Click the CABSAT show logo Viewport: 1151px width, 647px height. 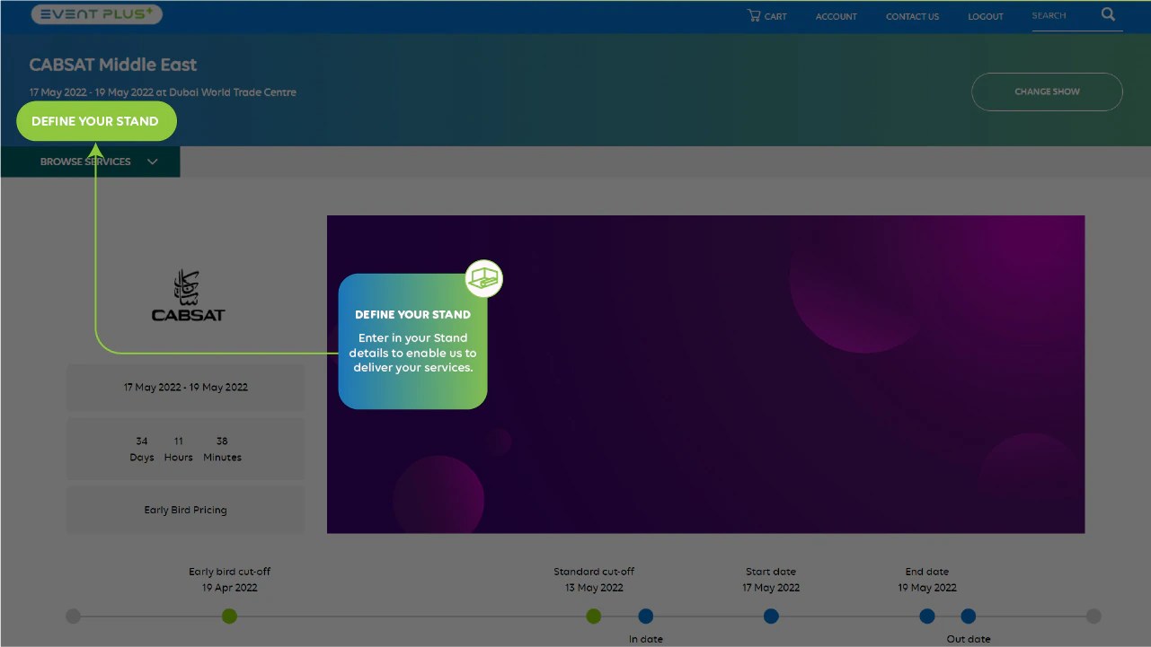pos(188,295)
